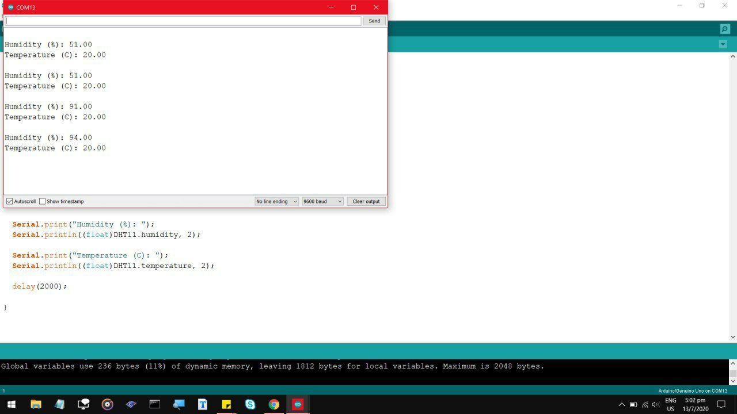This screenshot has height=414, width=737.
Task: Open the notepad-style app in taskbar
Action: (x=59, y=404)
